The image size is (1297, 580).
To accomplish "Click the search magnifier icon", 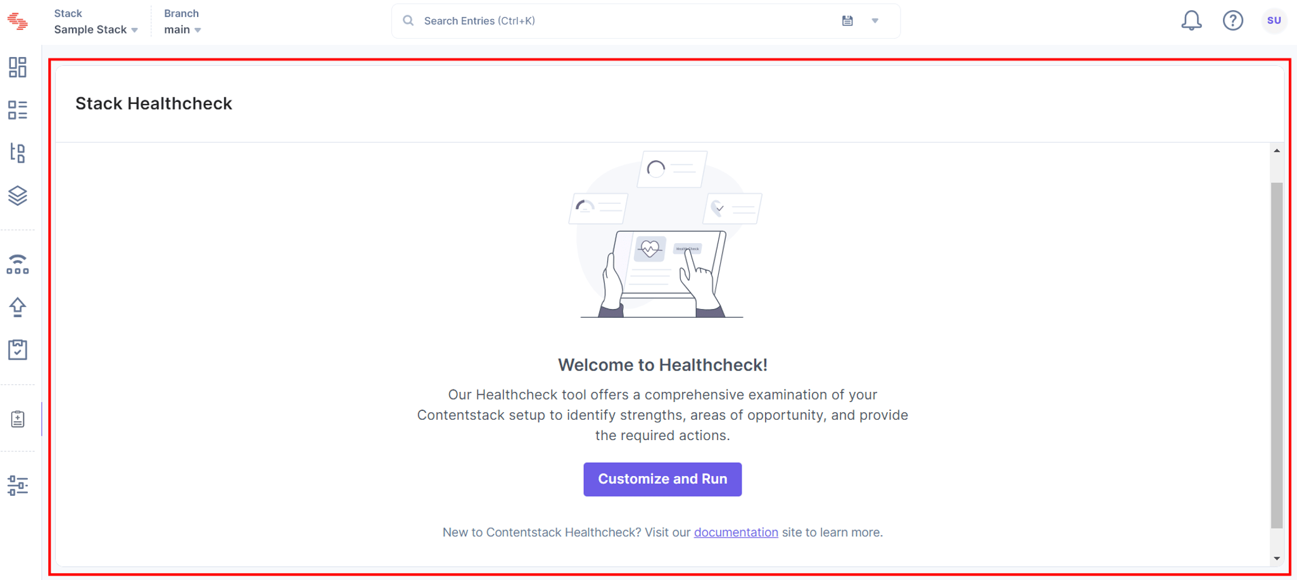I will pos(408,21).
